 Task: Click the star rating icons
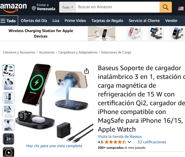115,142
